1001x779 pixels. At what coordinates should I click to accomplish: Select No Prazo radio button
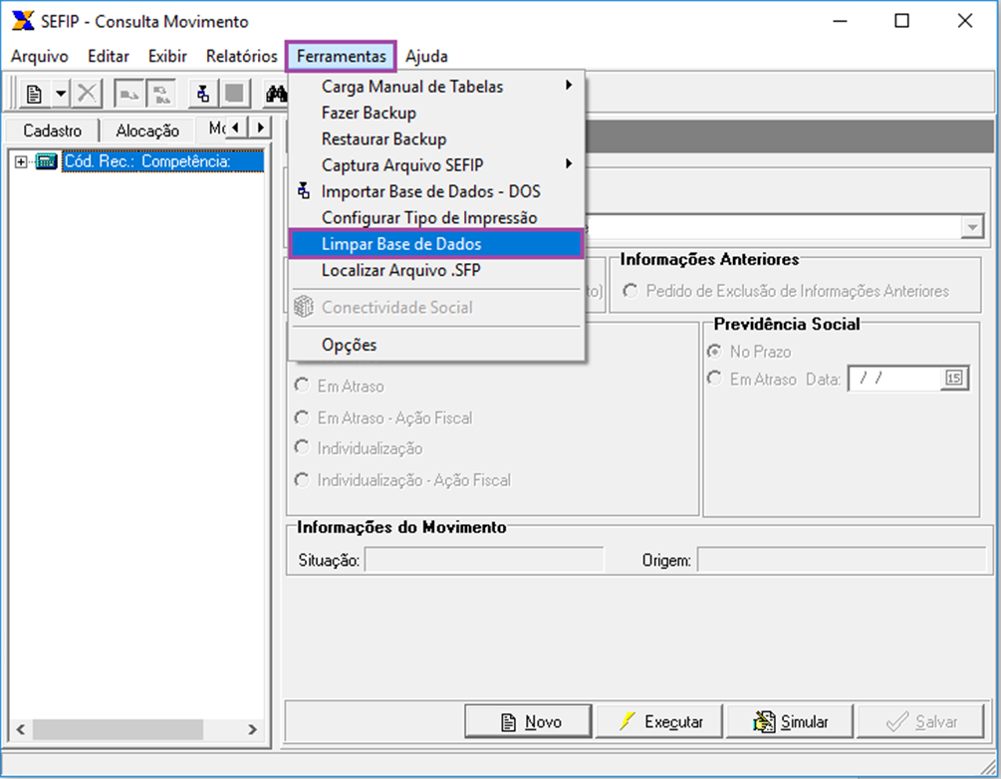click(x=714, y=352)
